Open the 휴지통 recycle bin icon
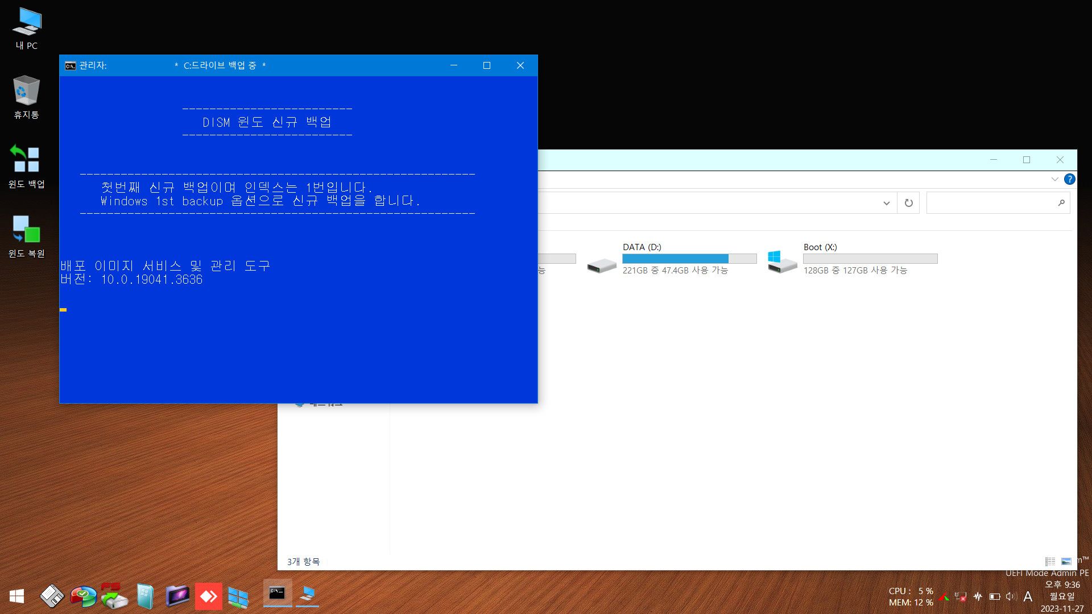Screen dimensions: 1092x614 (x=26, y=97)
